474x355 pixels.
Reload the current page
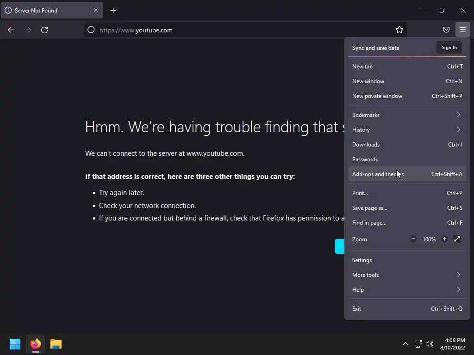click(x=44, y=30)
